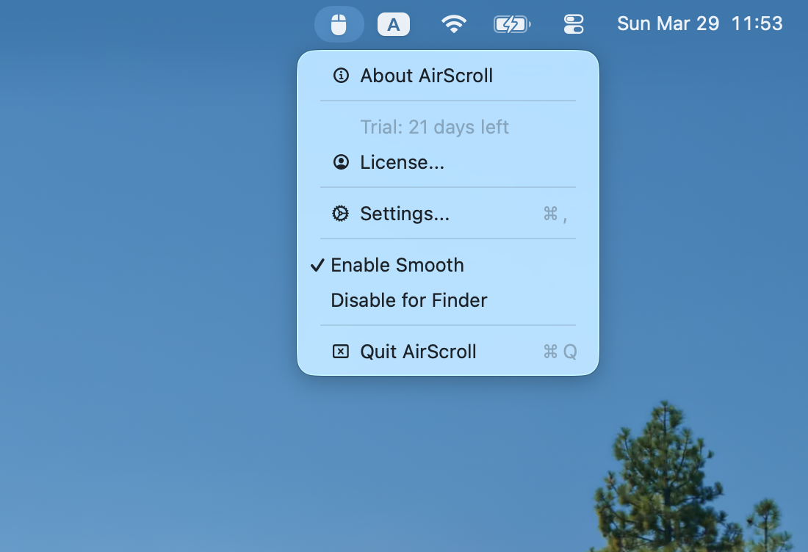This screenshot has height=552, width=808.
Task: Enable the Disable for Finder option
Action: (408, 299)
